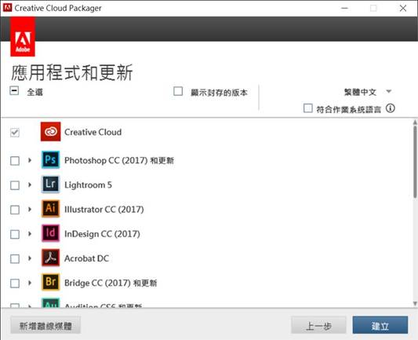The height and width of the screenshot is (340, 418).
Task: Close the Creative Cloud Packager window
Action: 403,9
